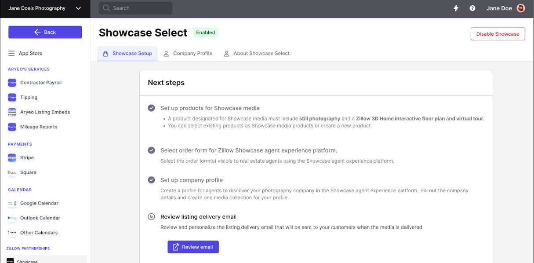Click the Stripe logo icon
The width and height of the screenshot is (534, 263).
pyautogui.click(x=12, y=157)
